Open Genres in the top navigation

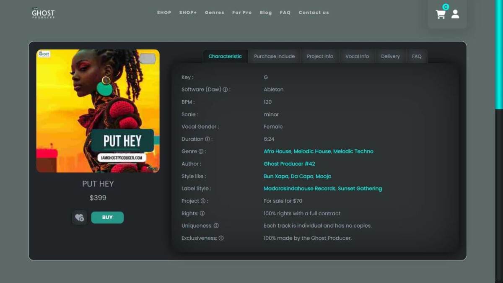pos(214,13)
